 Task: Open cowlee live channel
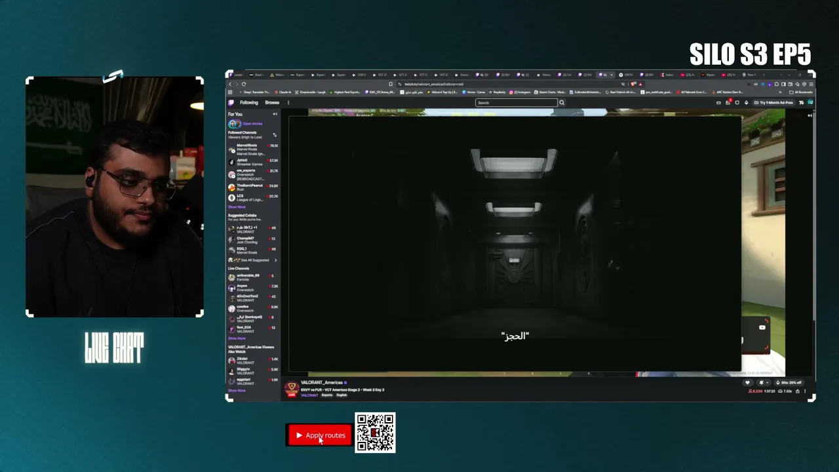(x=253, y=308)
